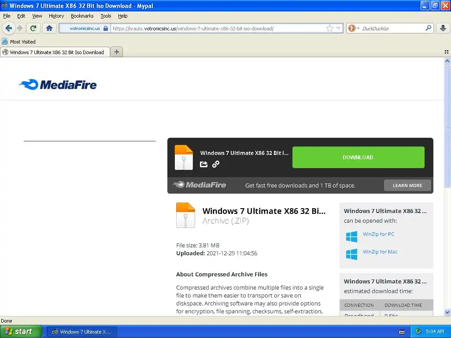Click the Windows logo beside WinZip for Mac
This screenshot has width=451, height=338.
pyautogui.click(x=351, y=254)
